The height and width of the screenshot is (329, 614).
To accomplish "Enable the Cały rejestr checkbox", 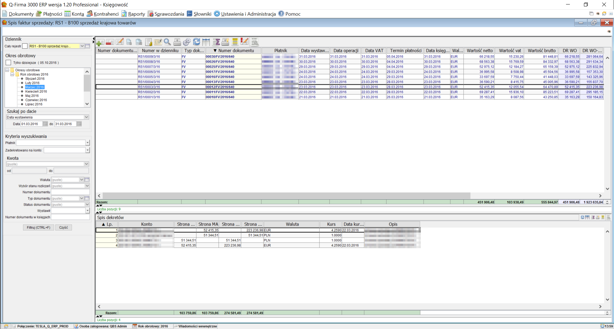I will [25, 46].
